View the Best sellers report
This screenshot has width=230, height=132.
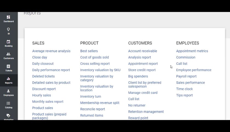[x=89, y=51]
